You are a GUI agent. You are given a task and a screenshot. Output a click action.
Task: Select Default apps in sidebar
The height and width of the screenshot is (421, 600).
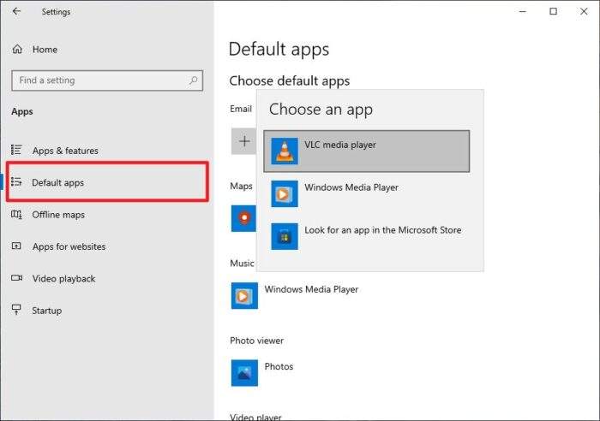click(x=107, y=182)
